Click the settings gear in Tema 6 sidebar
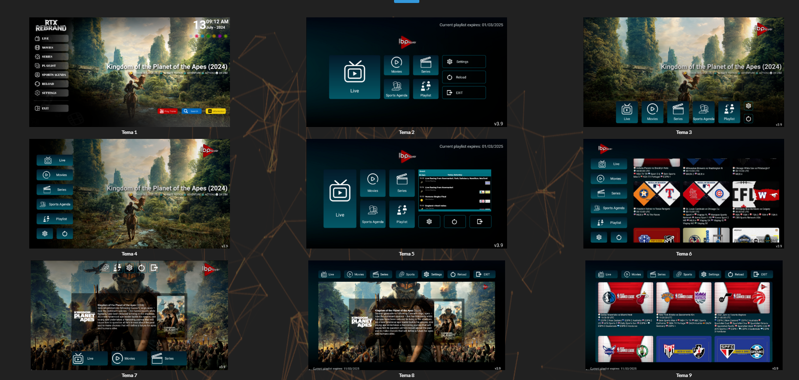Screen dimensions: 799x380 599,238
